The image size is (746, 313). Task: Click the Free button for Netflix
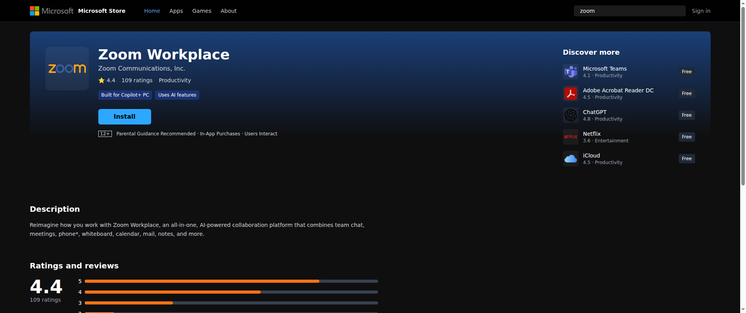pos(687,137)
